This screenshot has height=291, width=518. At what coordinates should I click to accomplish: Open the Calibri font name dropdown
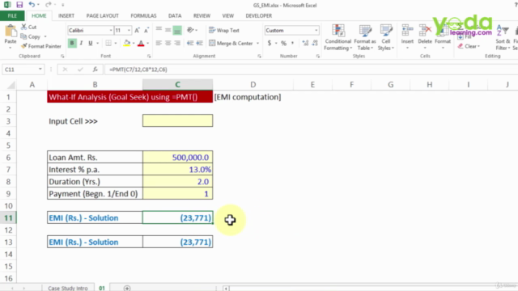(111, 31)
